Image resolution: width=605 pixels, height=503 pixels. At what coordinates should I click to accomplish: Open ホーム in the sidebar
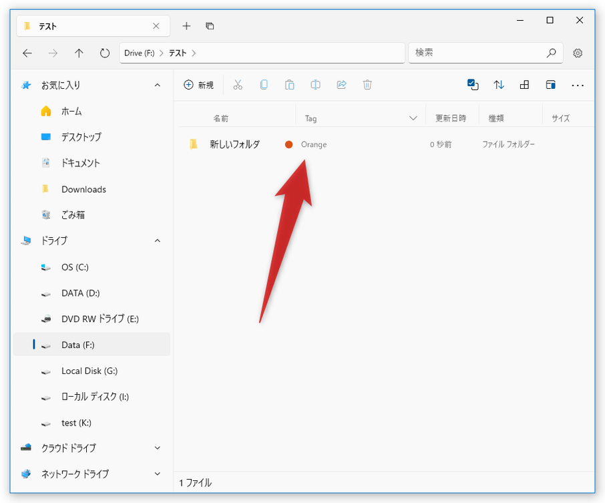(x=92, y=111)
